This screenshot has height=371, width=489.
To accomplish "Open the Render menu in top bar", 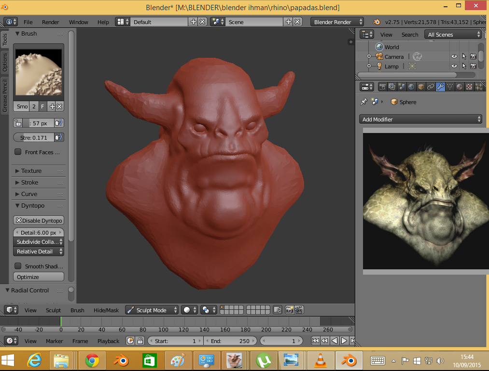I will [x=50, y=22].
